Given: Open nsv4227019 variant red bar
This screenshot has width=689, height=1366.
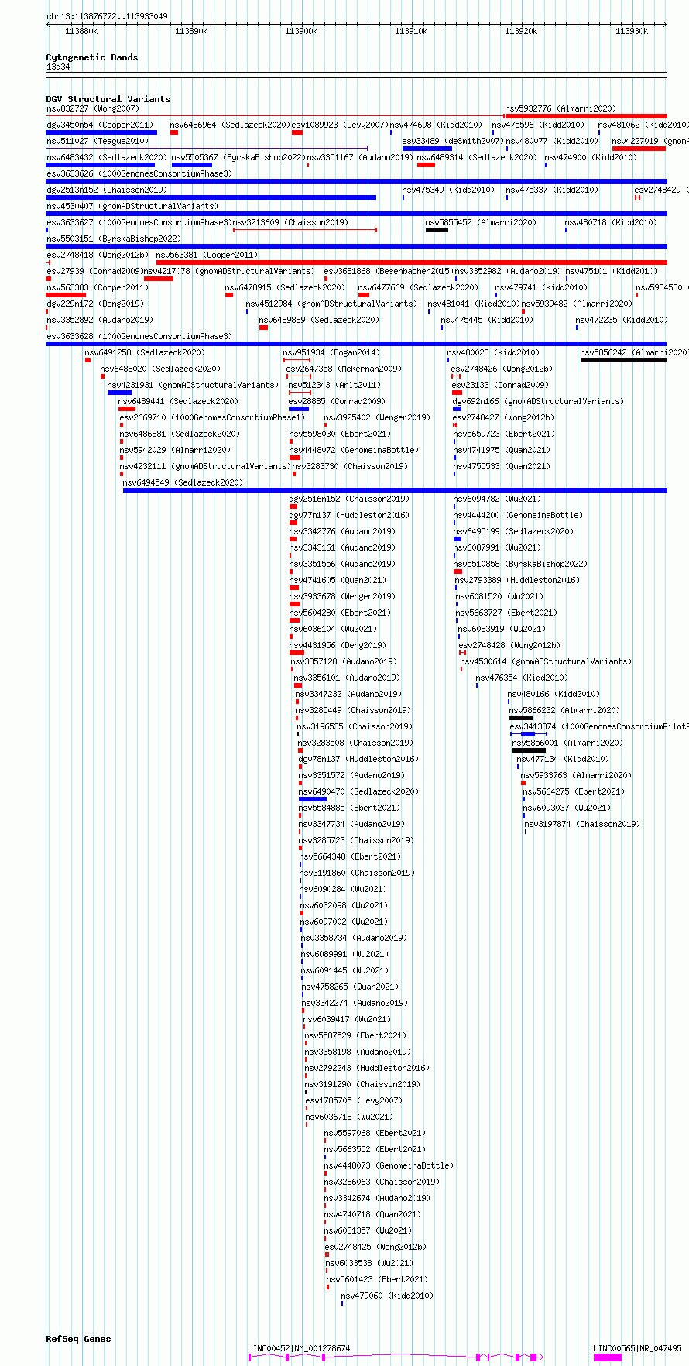Looking at the screenshot, I should (639, 149).
